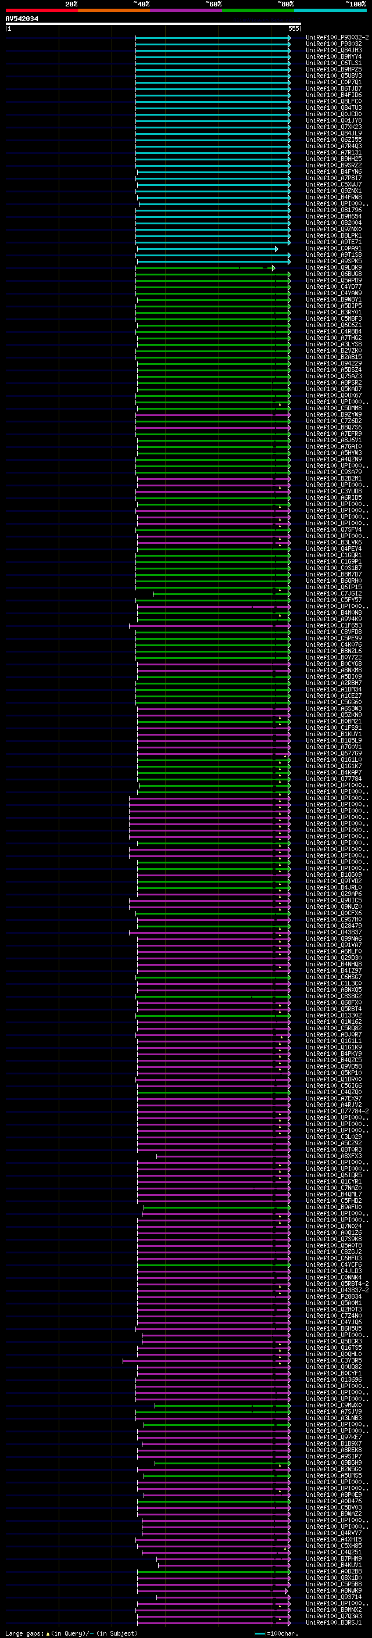The height and width of the screenshot is (1638, 372).
Task: Select the UniRef100_B9WAZ2 label
Action: click(x=334, y=1514)
